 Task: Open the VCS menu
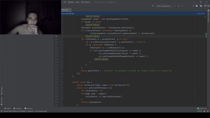tap(65, 2)
